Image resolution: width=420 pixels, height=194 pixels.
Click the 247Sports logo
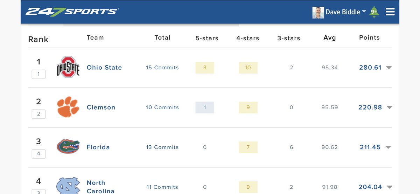tap(72, 12)
